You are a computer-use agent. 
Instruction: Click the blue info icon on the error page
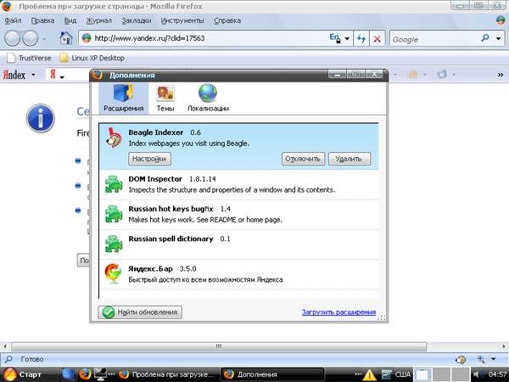(x=40, y=118)
